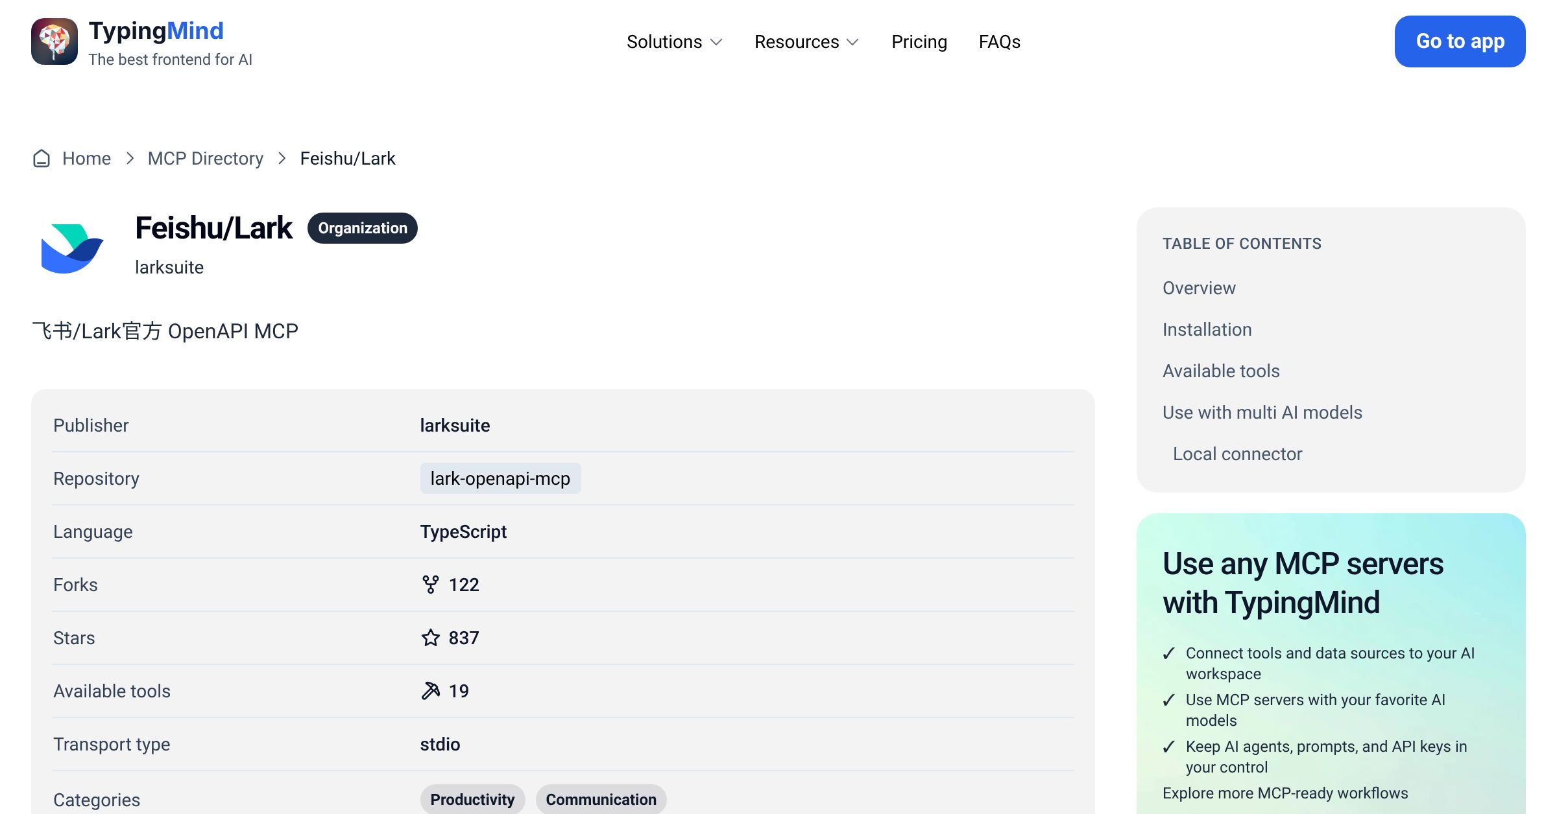
Task: Click Explore more MCP-ready workflows text
Action: [1285, 793]
